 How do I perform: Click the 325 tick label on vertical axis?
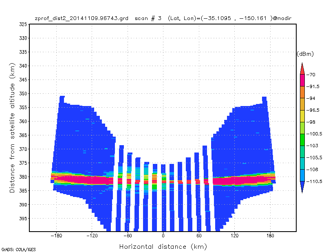[23, 24]
